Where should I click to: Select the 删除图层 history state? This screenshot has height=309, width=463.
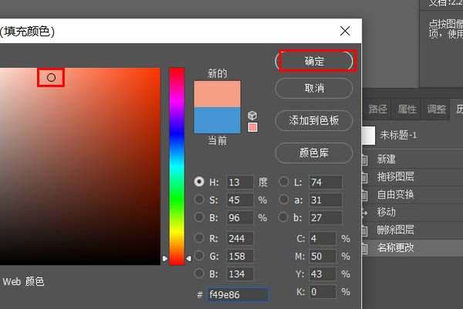413,229
